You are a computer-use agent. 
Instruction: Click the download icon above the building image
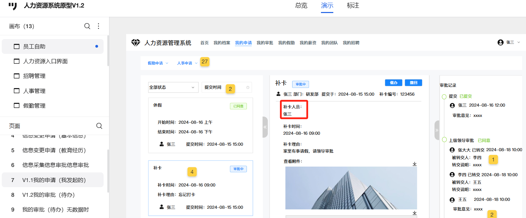pos(415,164)
